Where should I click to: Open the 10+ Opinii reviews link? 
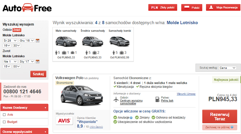click(x=96, y=127)
